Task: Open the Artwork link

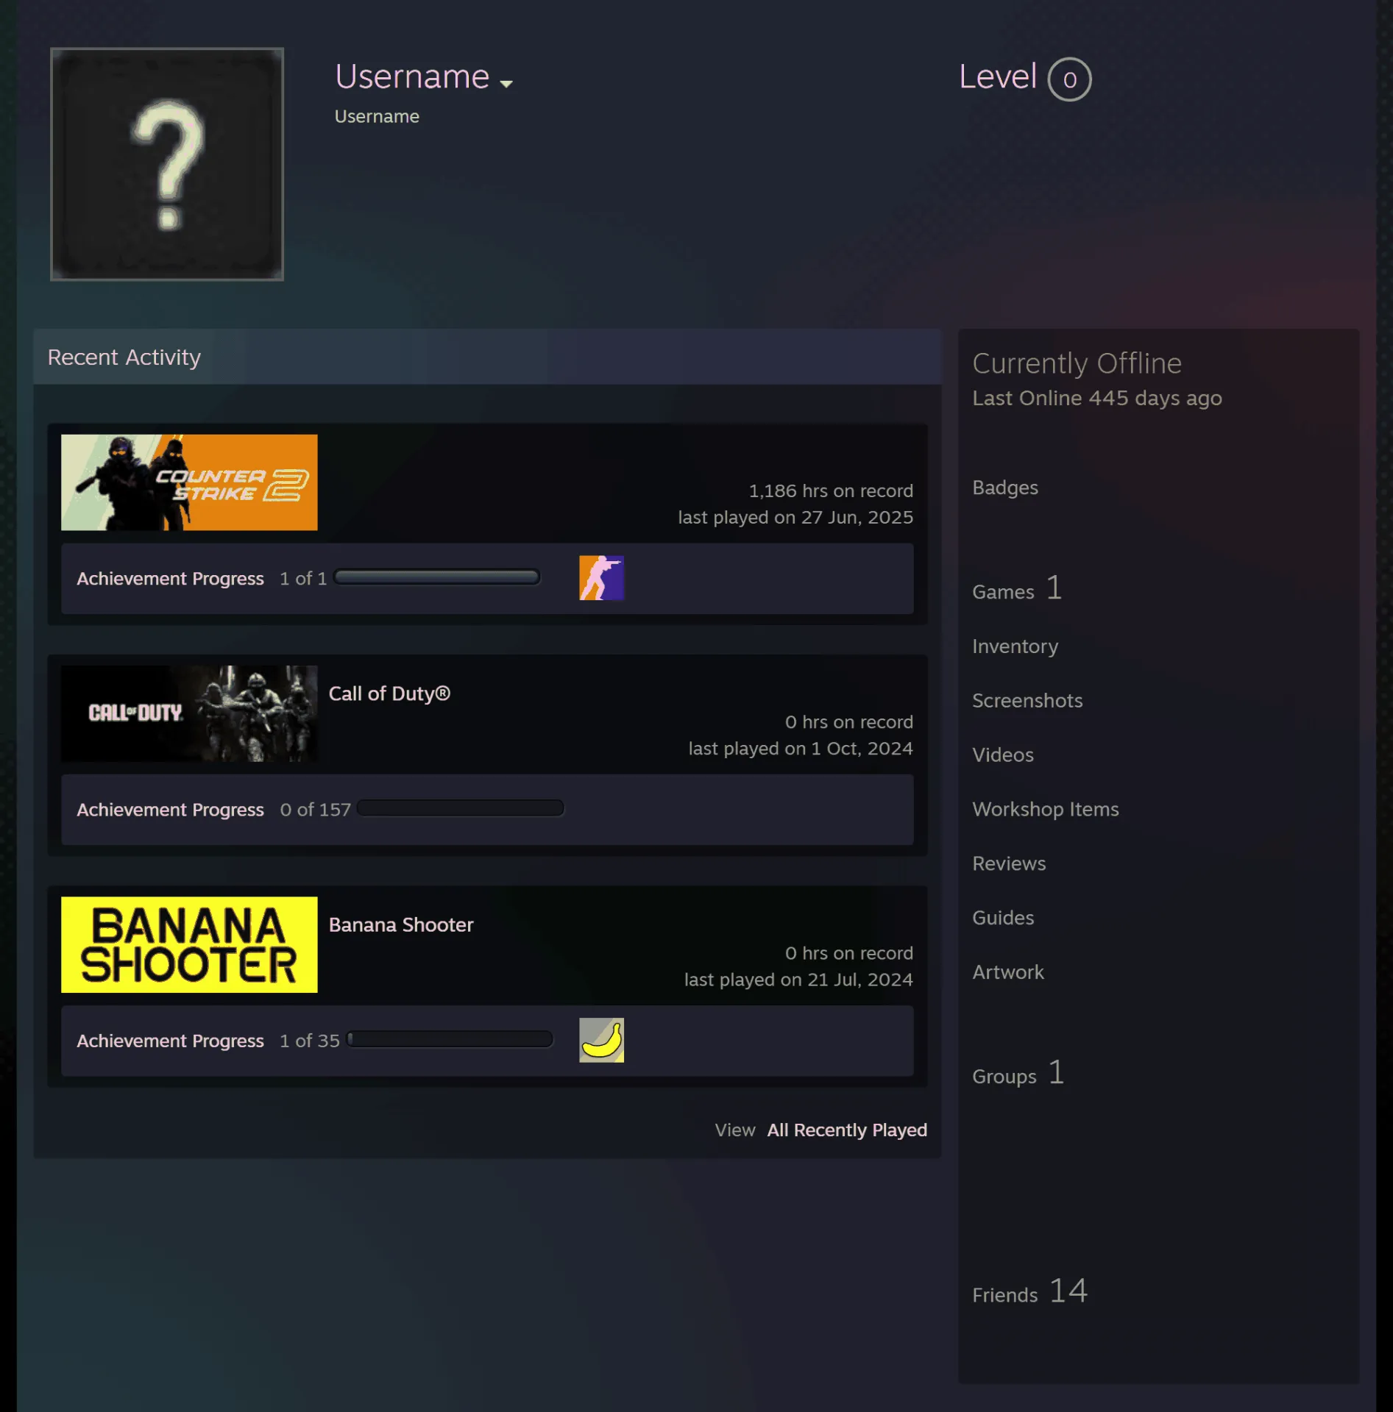Action: 1008,973
